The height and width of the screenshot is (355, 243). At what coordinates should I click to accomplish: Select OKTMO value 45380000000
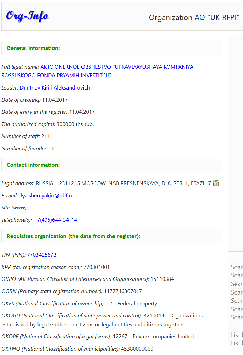point(137,349)
